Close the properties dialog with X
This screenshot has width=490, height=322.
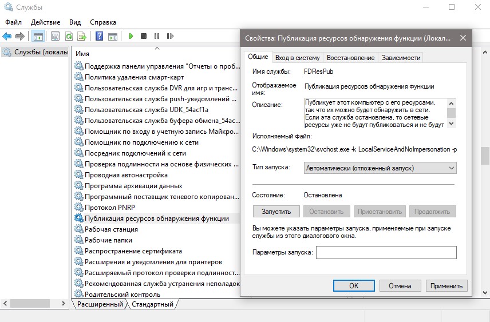[463, 38]
